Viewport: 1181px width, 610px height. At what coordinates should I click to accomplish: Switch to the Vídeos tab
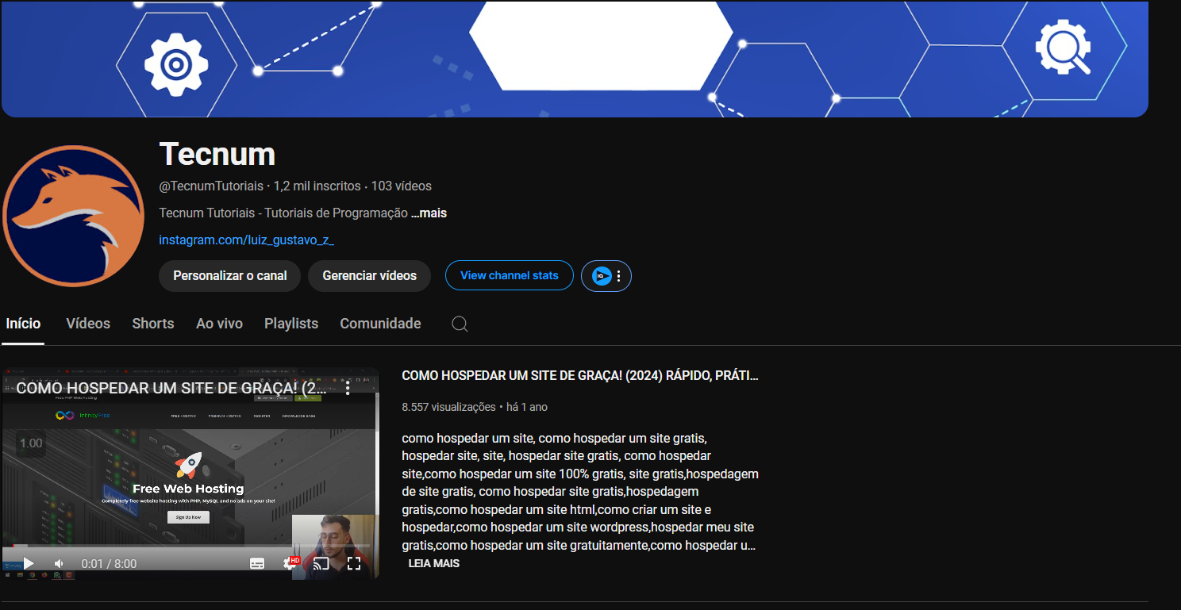[x=88, y=324]
